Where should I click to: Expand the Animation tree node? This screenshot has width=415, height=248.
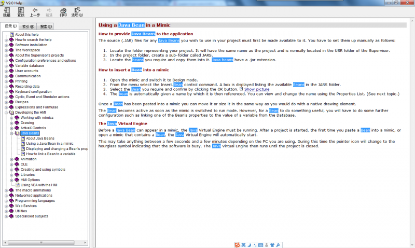point(11,159)
